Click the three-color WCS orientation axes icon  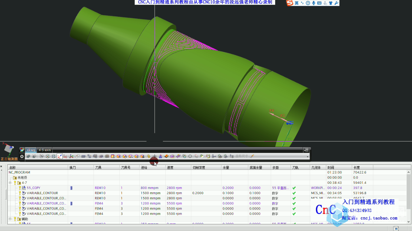71,156
